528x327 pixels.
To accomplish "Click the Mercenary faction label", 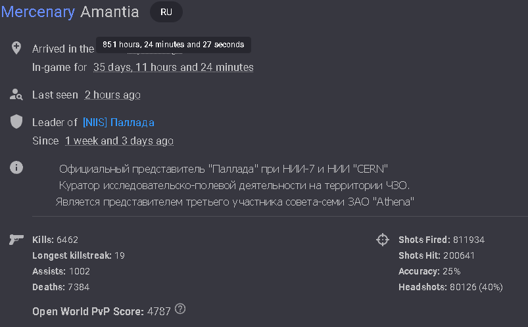I will click(38, 12).
